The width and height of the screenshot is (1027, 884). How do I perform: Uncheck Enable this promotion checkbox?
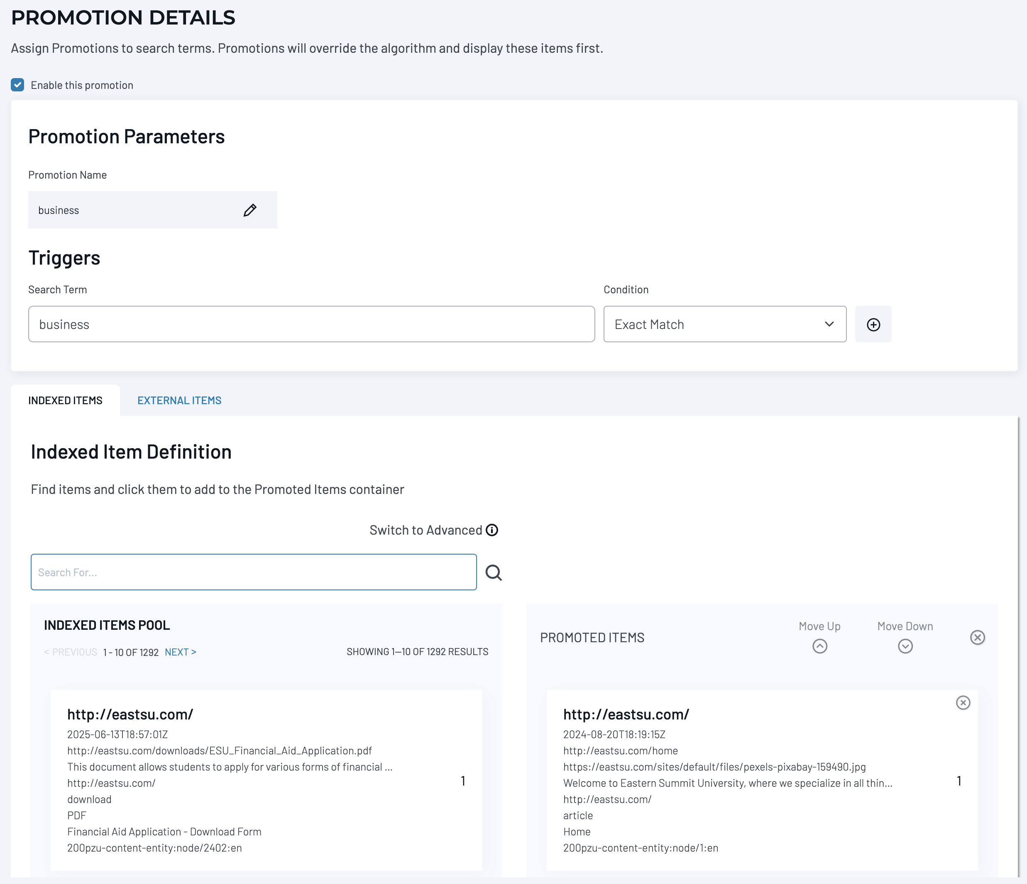coord(17,85)
